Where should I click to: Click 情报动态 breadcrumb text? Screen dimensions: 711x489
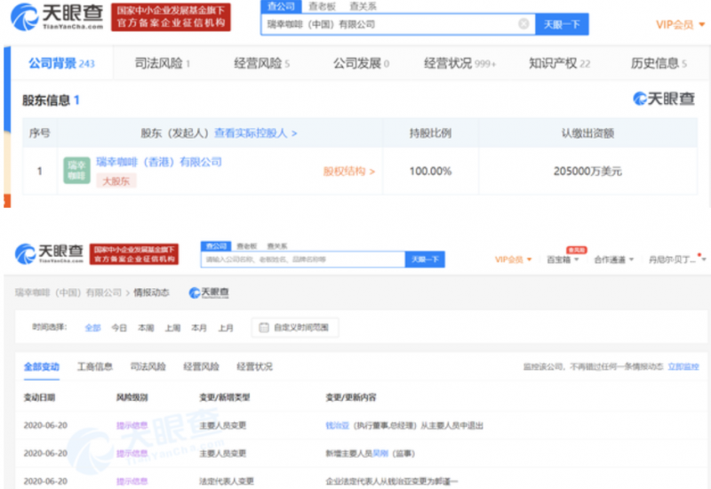point(151,293)
